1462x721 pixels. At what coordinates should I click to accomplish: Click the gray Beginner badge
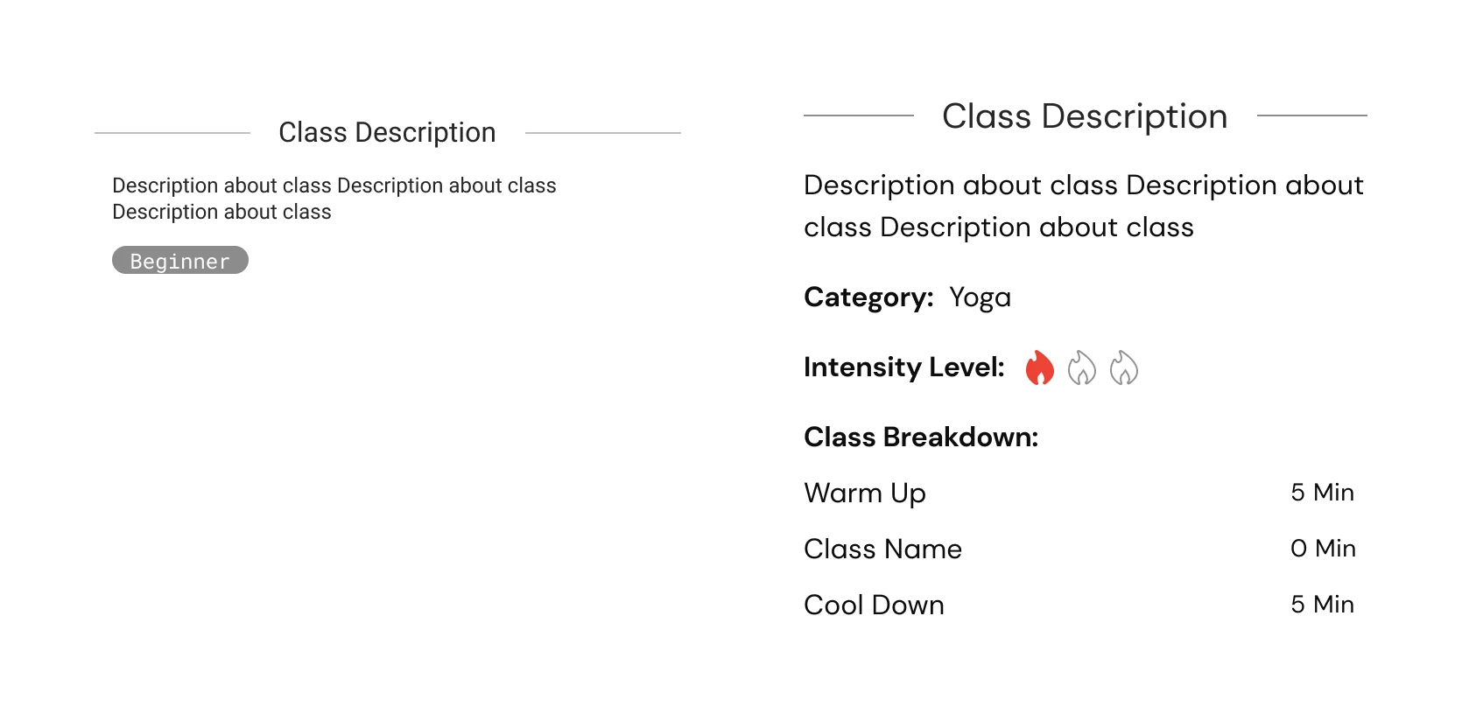(180, 261)
